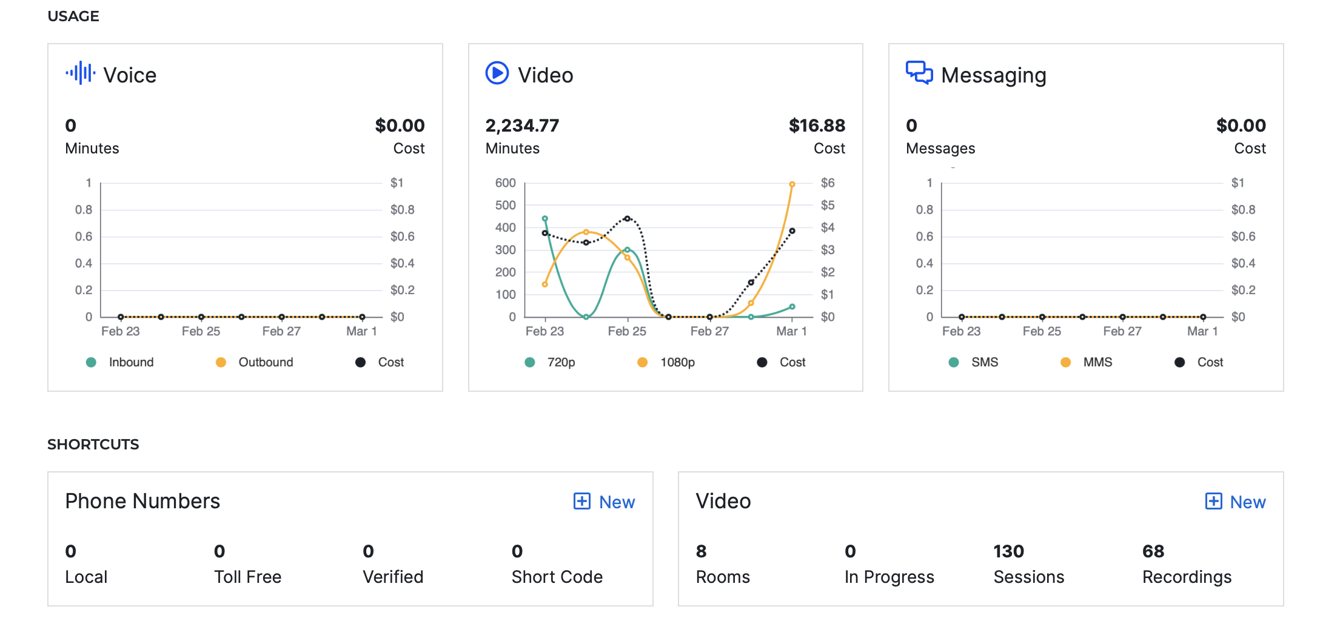Click the plus icon next to Phone Numbers New
The image size is (1323, 632).
[582, 501]
